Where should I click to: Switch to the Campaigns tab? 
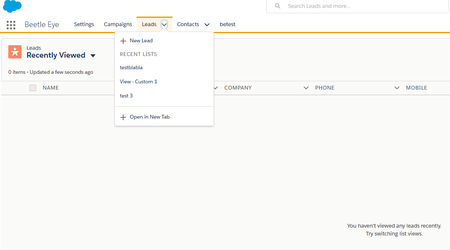(x=118, y=24)
